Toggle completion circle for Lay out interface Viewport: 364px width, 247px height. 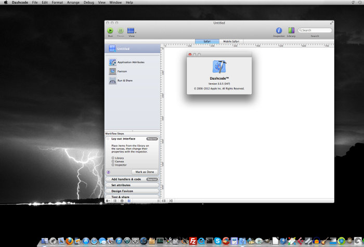pos(108,139)
